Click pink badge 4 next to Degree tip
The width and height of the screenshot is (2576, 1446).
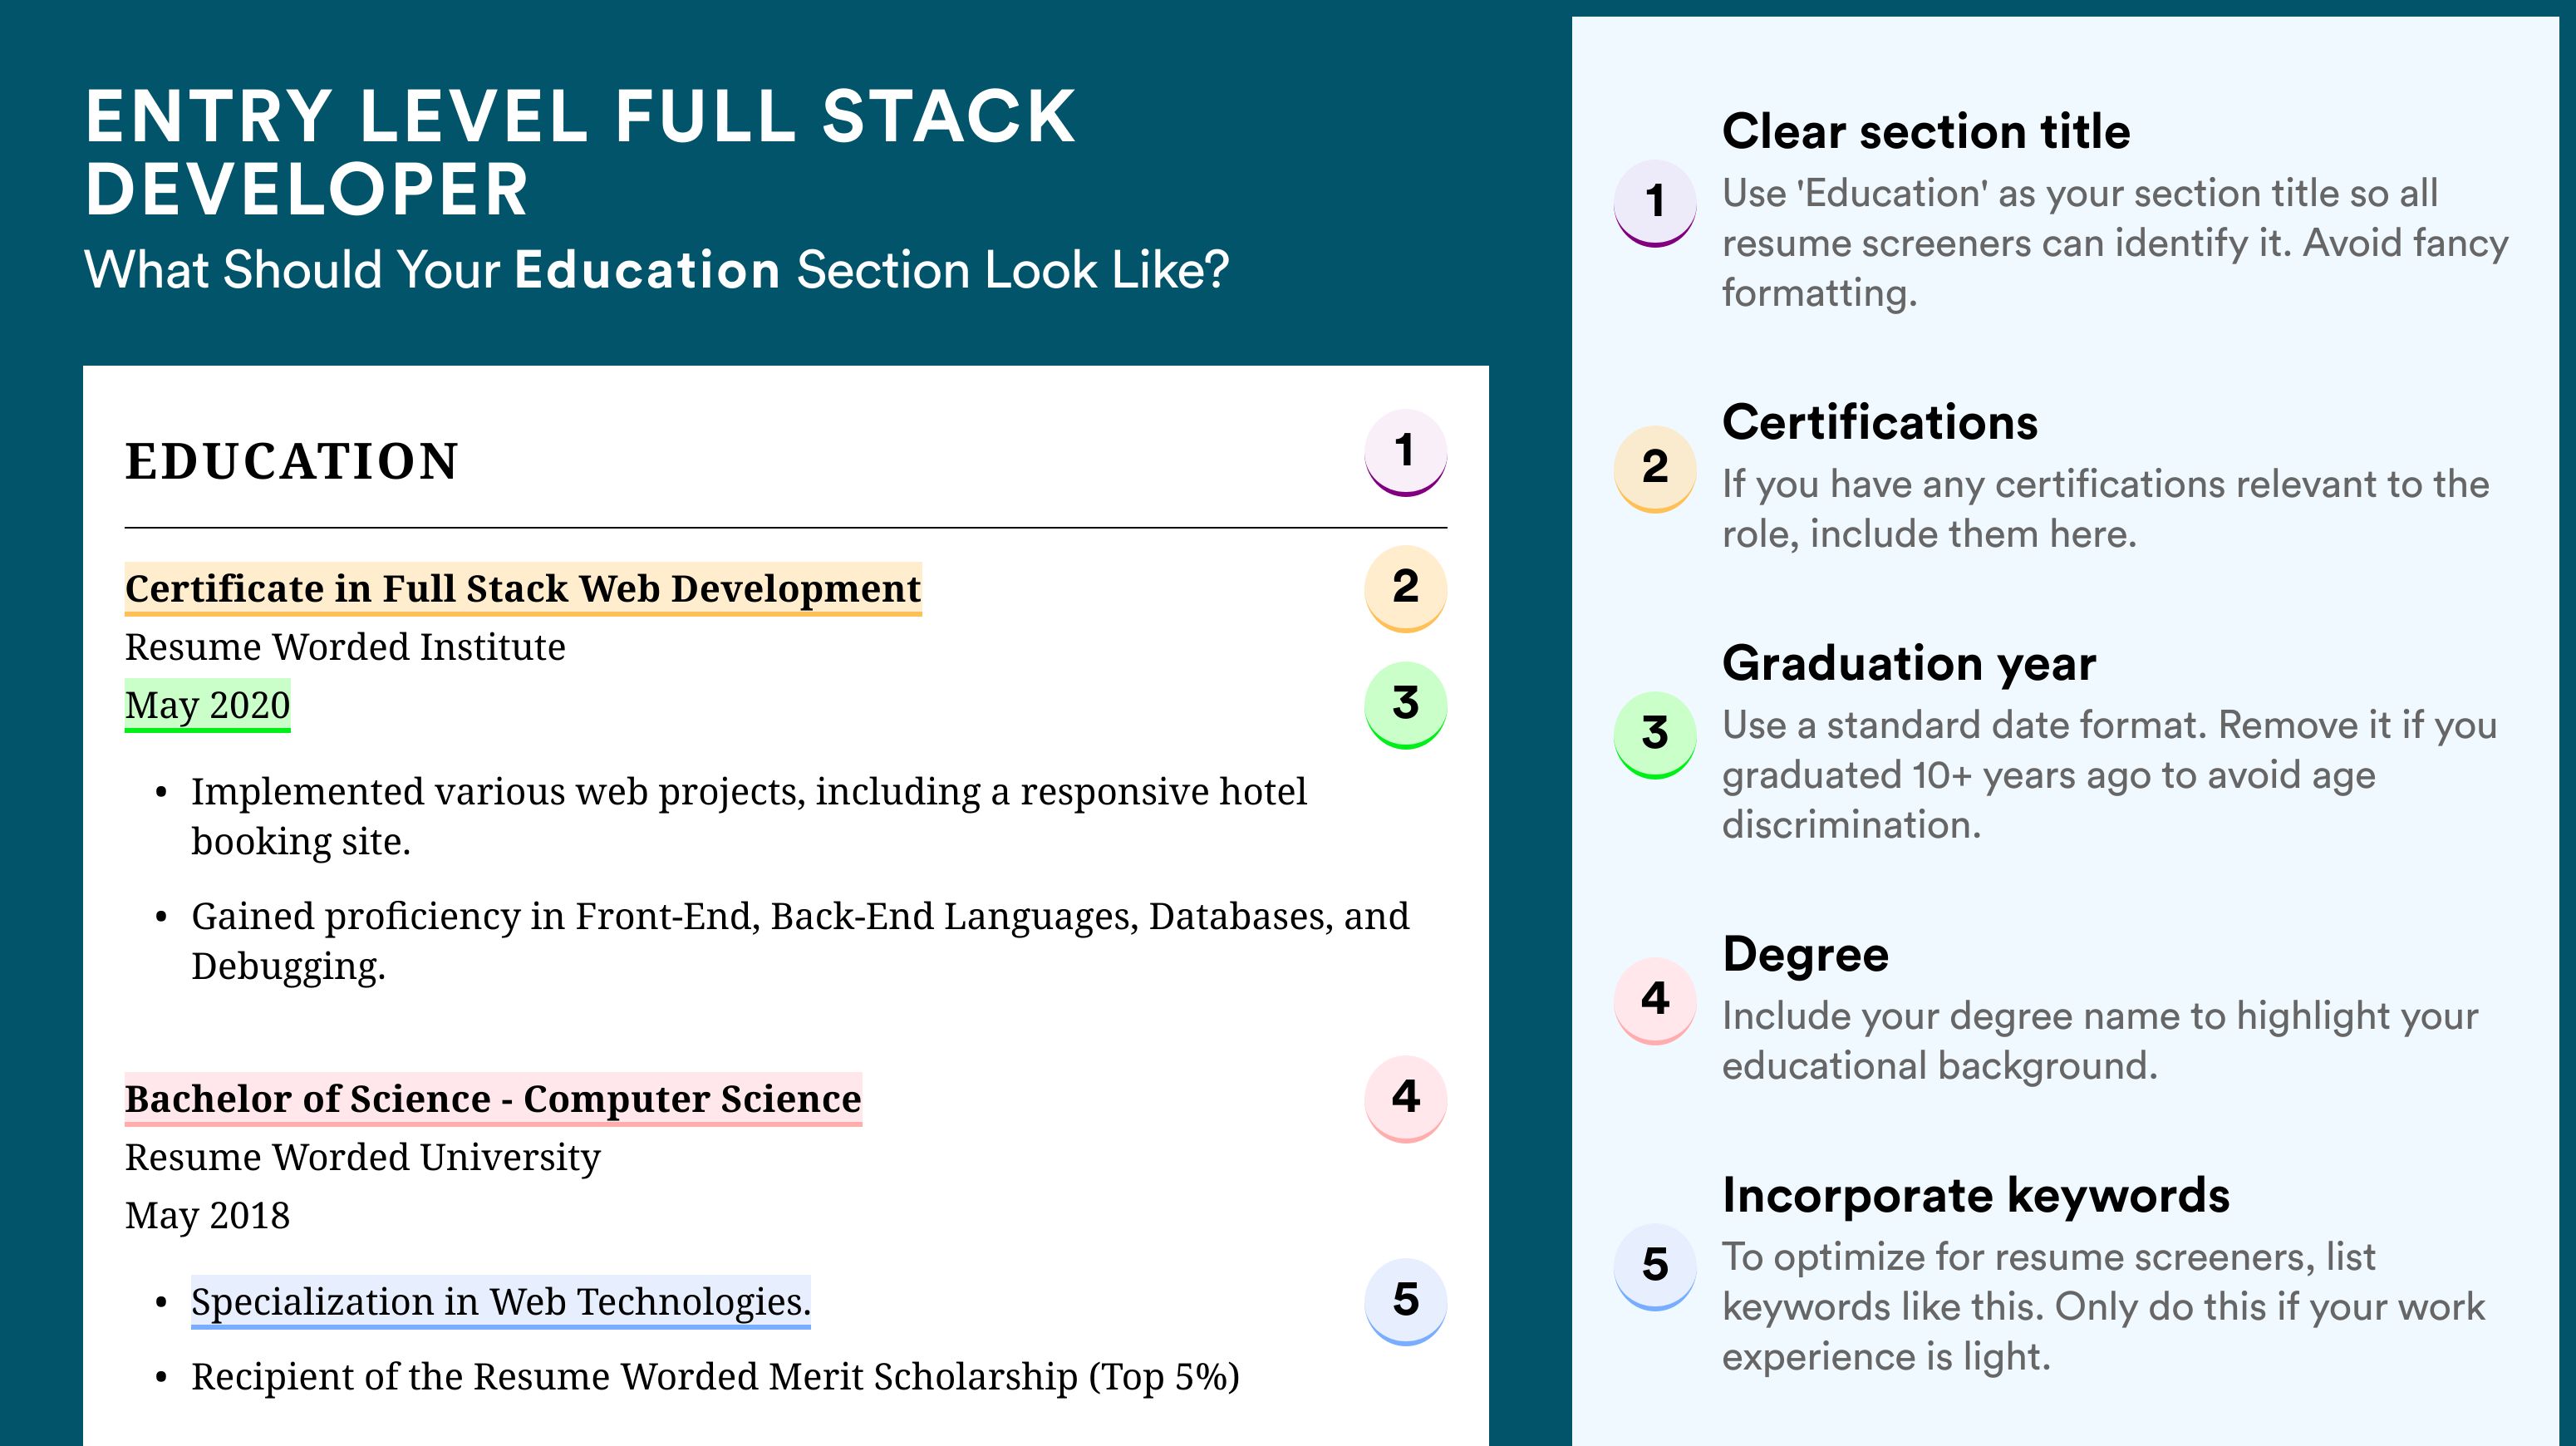pos(1655,1001)
